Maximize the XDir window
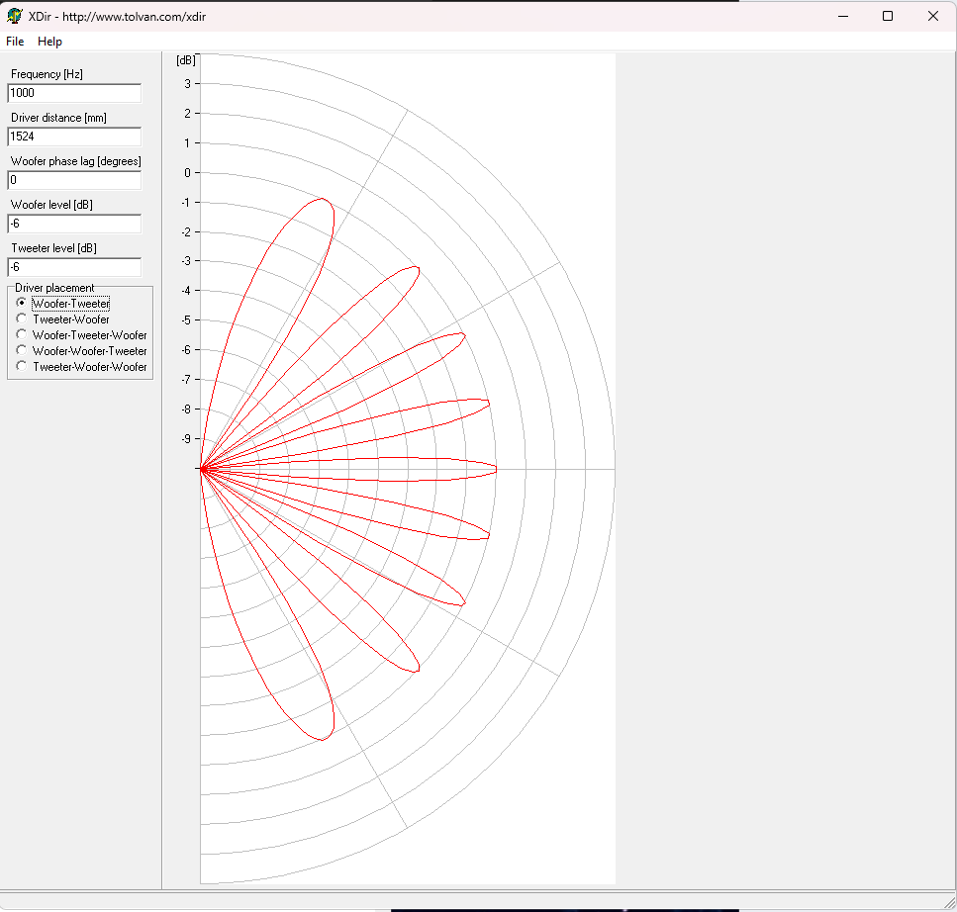Screen dimensions: 957x912 click(x=888, y=17)
